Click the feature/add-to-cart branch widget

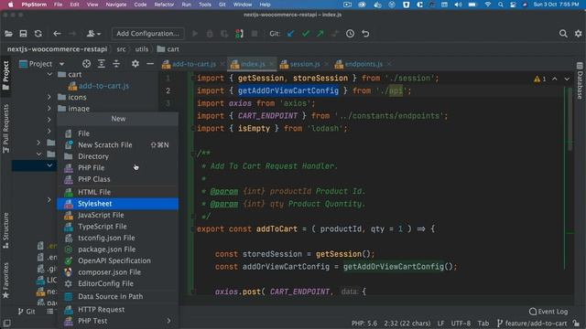532,323
